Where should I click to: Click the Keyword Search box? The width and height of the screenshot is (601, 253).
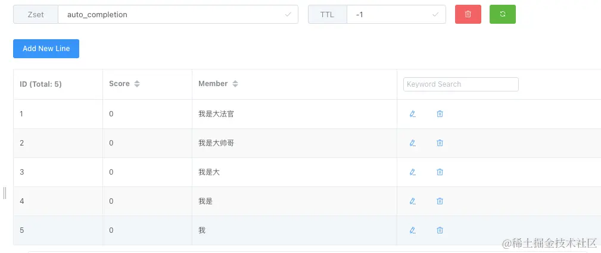tap(460, 84)
